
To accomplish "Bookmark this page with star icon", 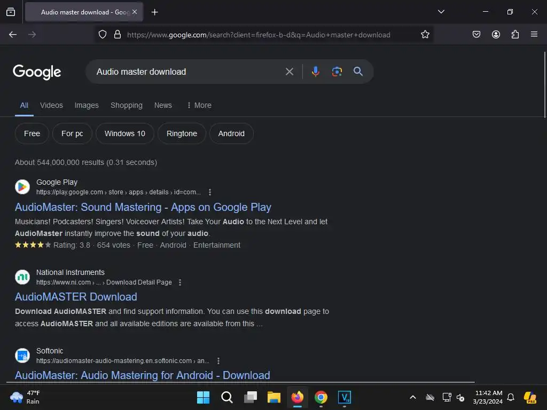I will pyautogui.click(x=425, y=34).
